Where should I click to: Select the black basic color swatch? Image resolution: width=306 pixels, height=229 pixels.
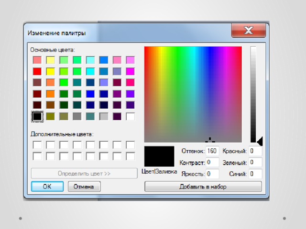click(x=37, y=116)
